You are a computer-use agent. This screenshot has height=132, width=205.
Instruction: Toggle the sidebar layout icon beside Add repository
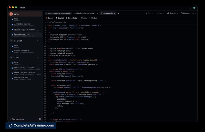coord(40,119)
